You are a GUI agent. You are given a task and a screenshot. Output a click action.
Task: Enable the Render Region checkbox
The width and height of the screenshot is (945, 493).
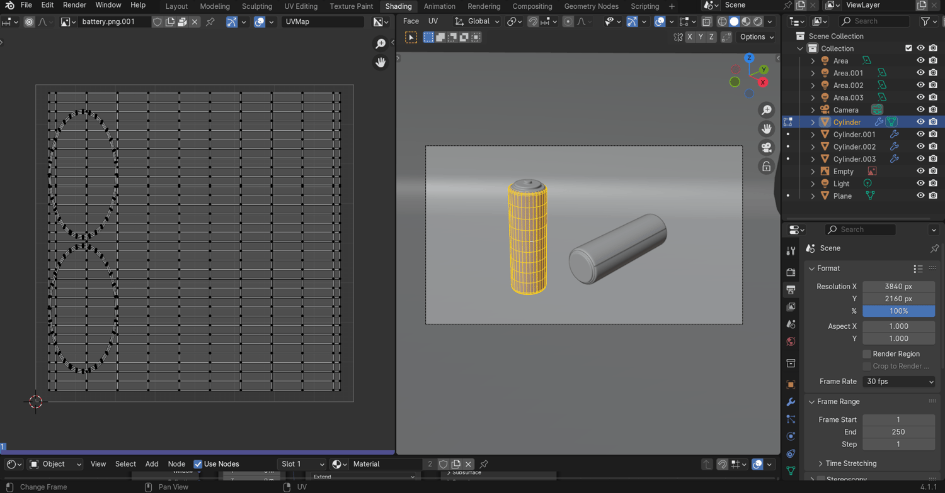[x=867, y=354]
